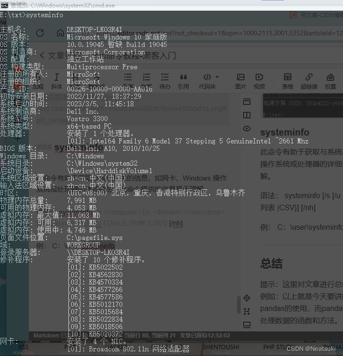The image size is (343, 356).
Task: Click the E:\txt>systeminfo command line
Action: coord(32,15)
